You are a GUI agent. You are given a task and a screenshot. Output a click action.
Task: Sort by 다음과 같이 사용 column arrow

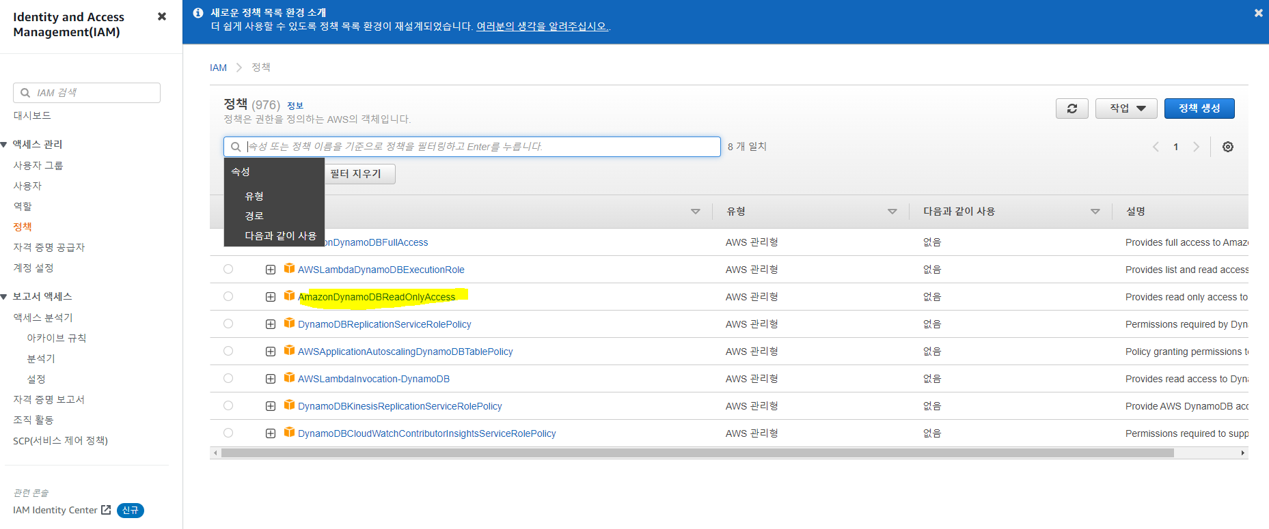[x=1095, y=212]
